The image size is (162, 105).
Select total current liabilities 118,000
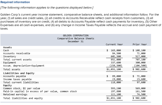[x=116, y=82]
